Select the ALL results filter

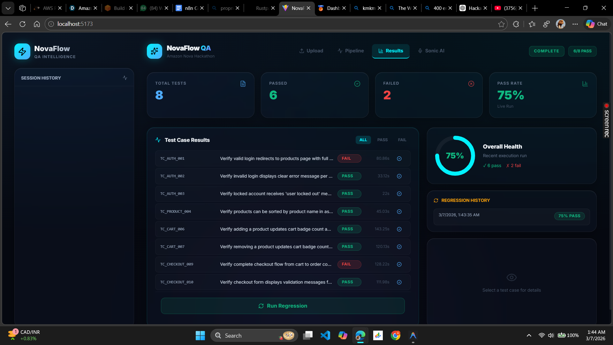tap(363, 140)
